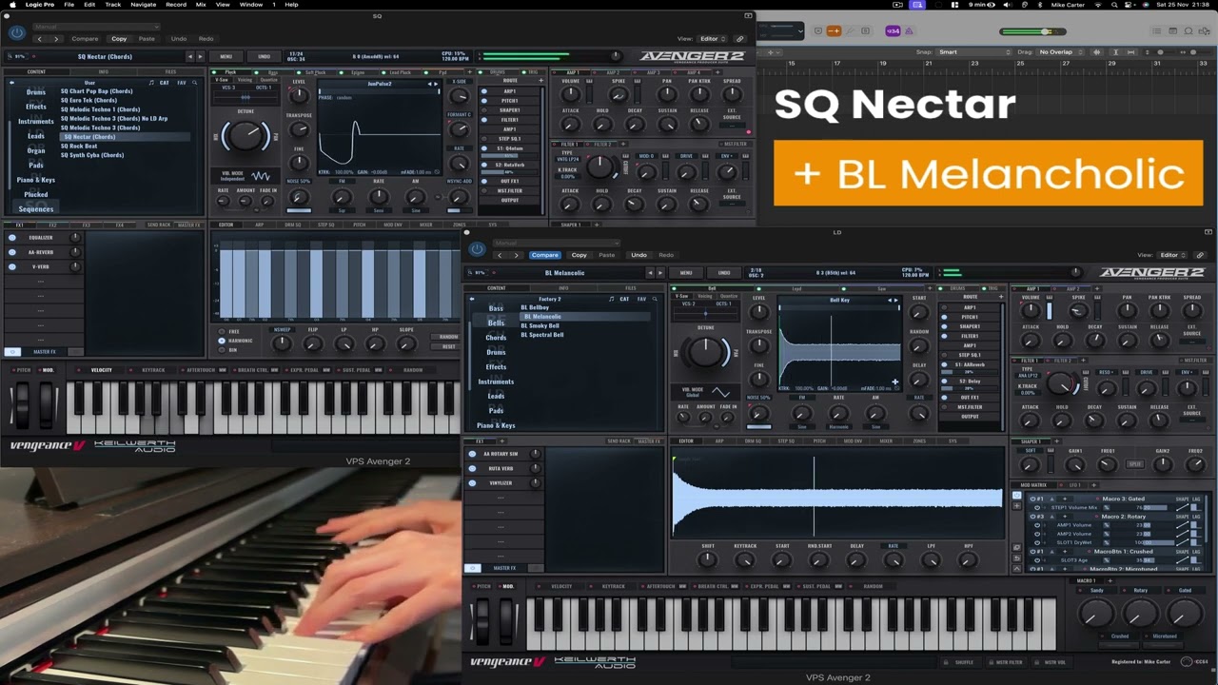Viewport: 1218px width, 685px height.
Task: Click Compare button in LD window
Action: coord(545,255)
